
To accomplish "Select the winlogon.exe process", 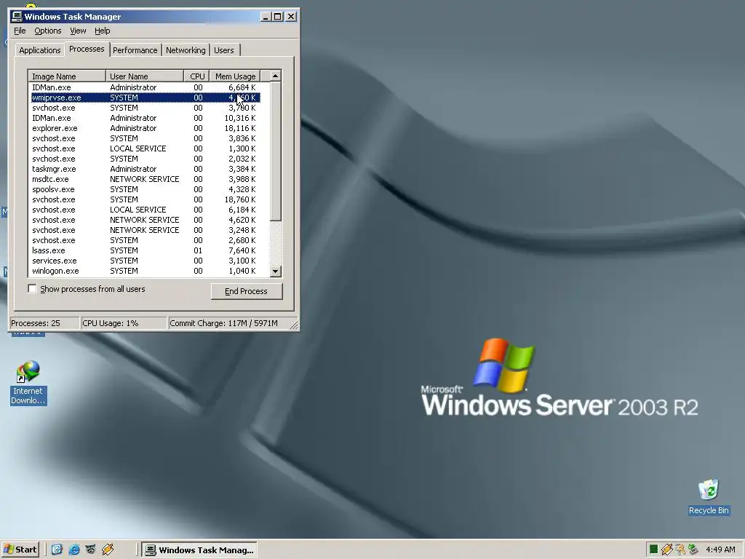I will coord(144,271).
